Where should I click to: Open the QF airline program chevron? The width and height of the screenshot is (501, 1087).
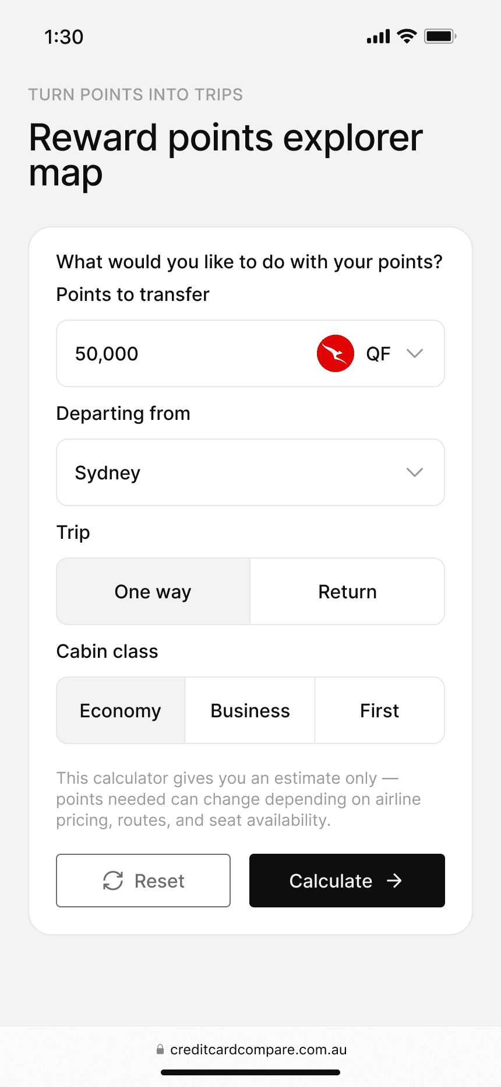pos(414,353)
